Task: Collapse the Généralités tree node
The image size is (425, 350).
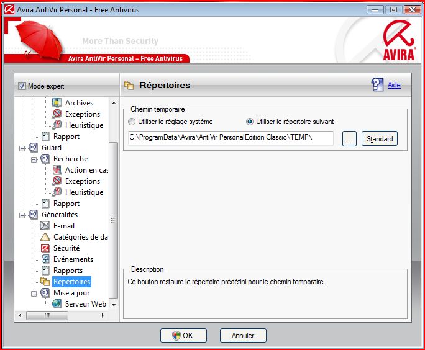Action: 22,215
